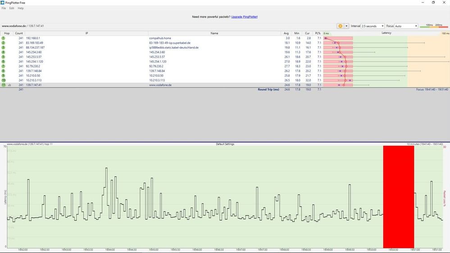Minimize the PingPlotter window
Image resolution: width=450 pixels, height=253 pixels.
coord(423,3)
